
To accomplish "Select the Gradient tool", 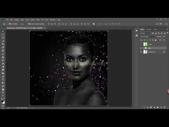I will coord(3,67).
